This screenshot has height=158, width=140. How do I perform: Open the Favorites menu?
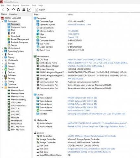click(25, 5)
